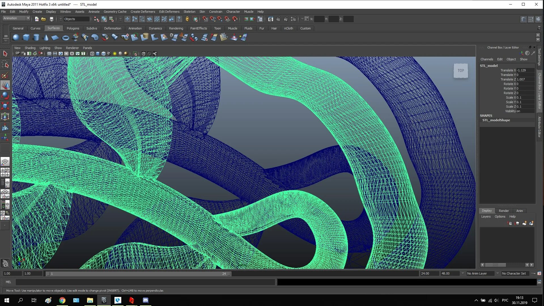Activate the Scale tool in toolbox
This screenshot has width=544, height=306.
click(5, 106)
